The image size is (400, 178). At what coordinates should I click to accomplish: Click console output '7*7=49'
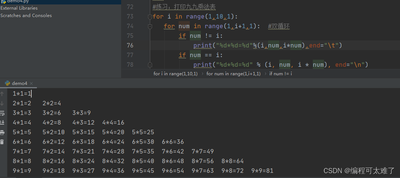[203, 152]
